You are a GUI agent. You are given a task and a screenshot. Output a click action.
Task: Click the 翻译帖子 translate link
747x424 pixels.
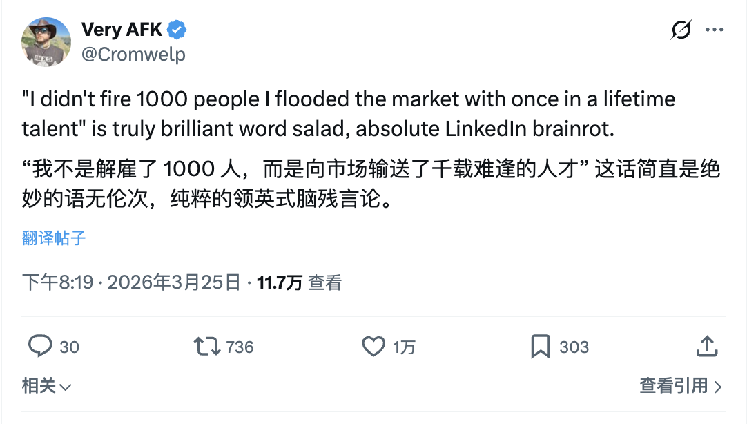(x=54, y=238)
